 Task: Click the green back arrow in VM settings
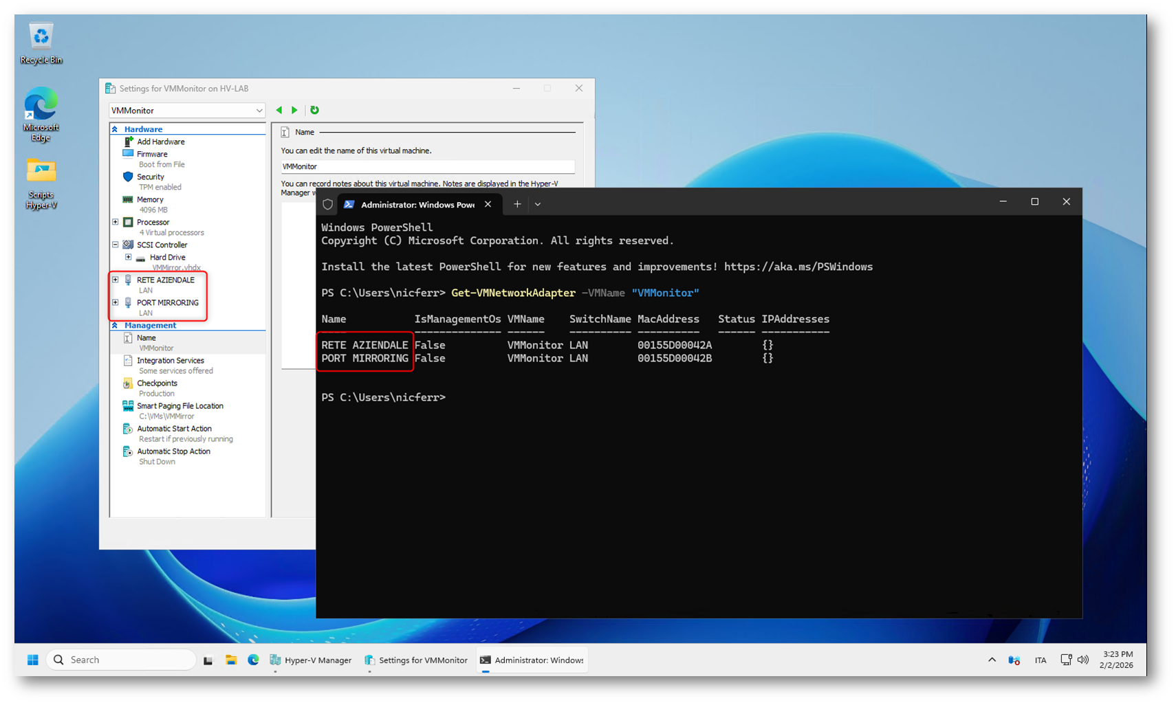279,110
